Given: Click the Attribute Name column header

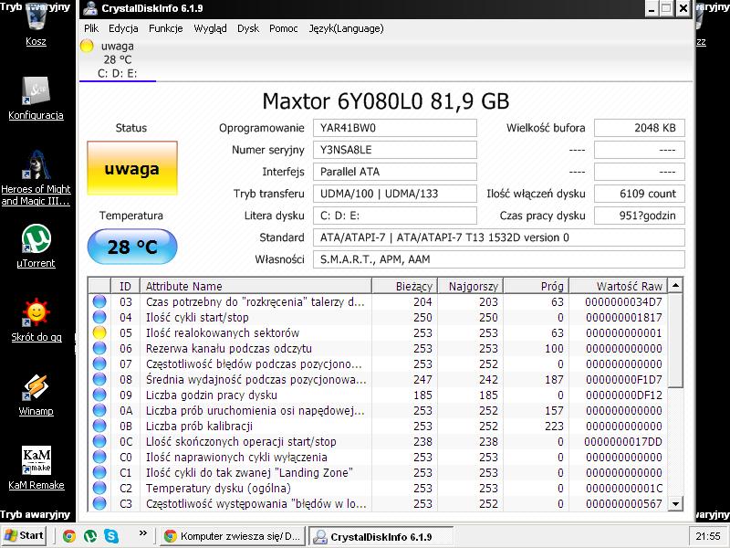Looking at the screenshot, I should [x=255, y=286].
